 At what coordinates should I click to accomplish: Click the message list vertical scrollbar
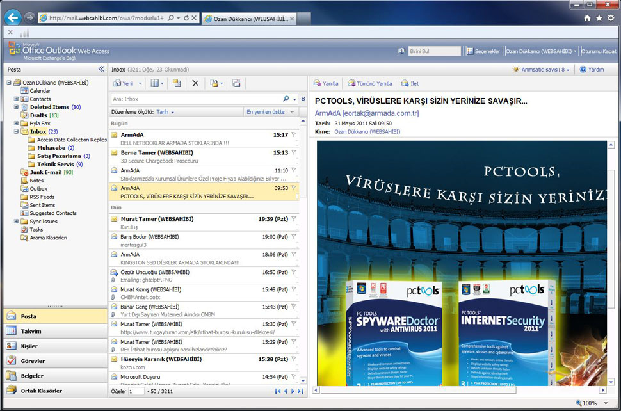(303, 160)
